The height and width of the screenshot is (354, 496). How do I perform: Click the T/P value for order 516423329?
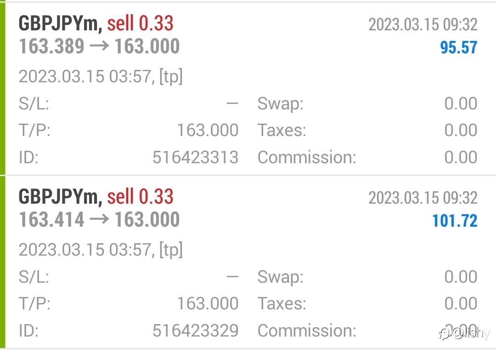[x=208, y=304]
